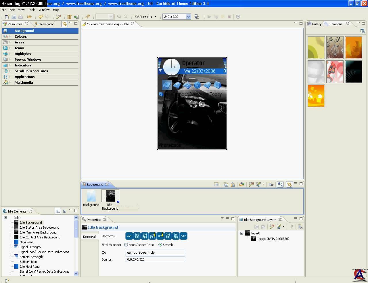Expand the Colours resource category
The height and width of the screenshot is (283, 368).
point(10,37)
